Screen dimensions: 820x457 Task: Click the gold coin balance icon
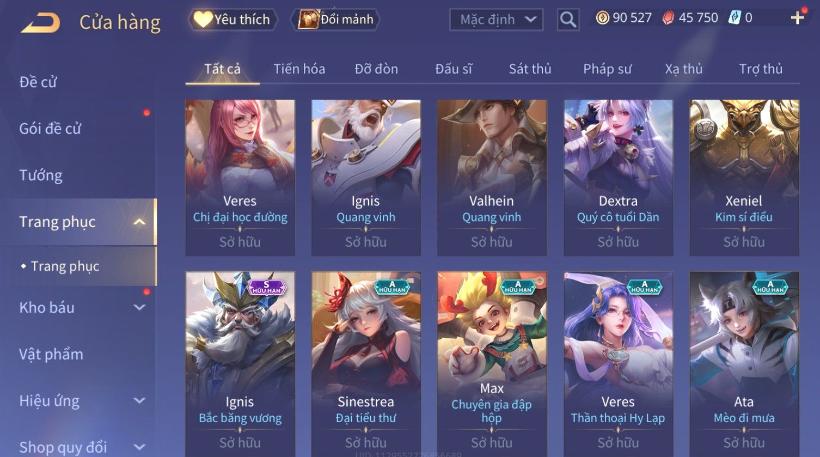click(x=602, y=19)
